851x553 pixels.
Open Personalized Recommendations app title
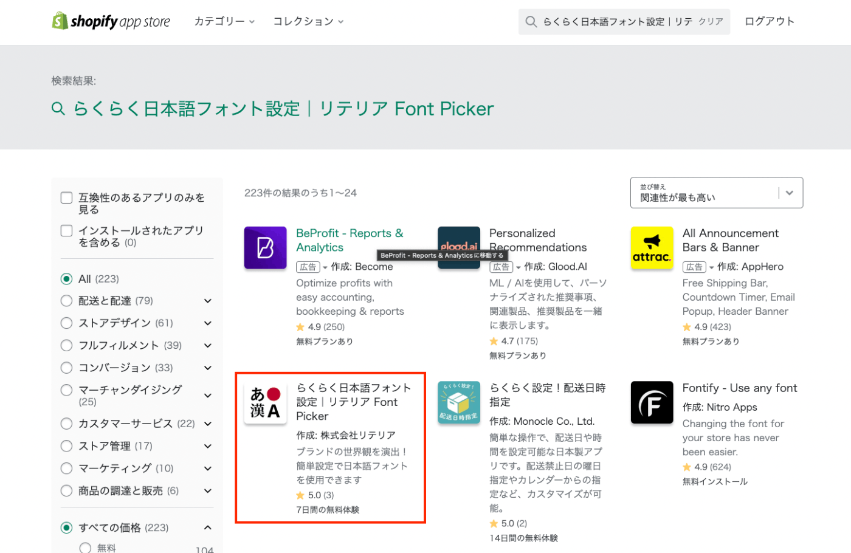click(538, 240)
